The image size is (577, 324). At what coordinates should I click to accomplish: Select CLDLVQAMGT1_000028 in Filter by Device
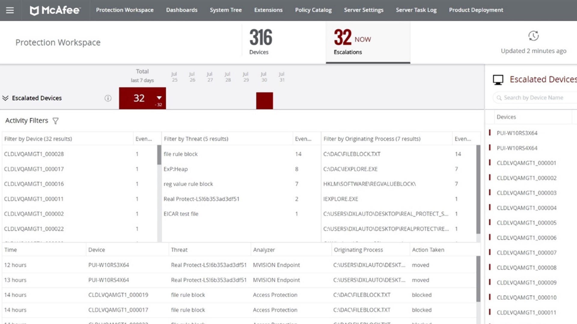click(34, 154)
